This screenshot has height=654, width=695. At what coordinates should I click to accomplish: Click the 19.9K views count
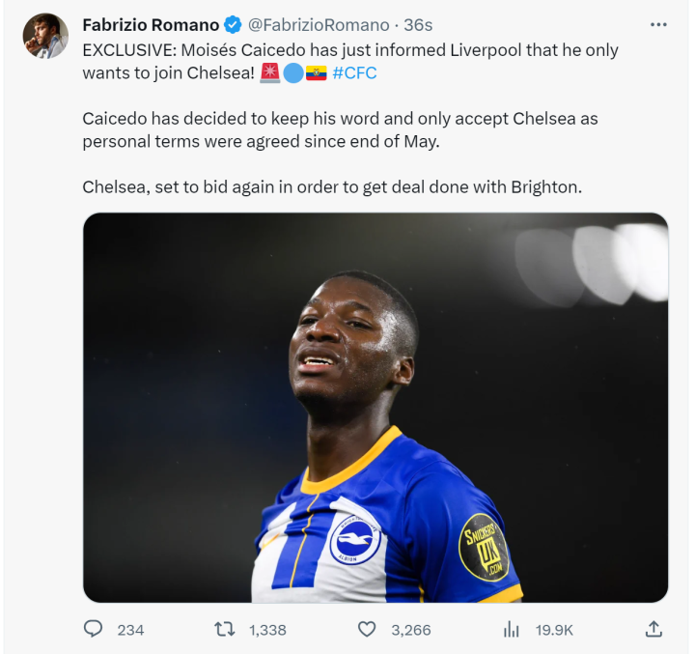(x=554, y=630)
